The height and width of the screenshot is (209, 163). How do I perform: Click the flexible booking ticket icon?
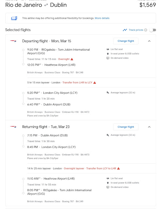pyautogui.click(x=14, y=18)
